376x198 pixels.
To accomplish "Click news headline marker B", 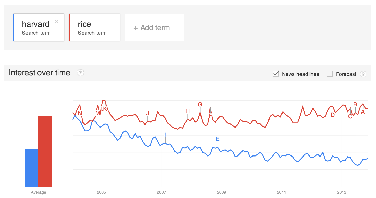I will (355, 104).
